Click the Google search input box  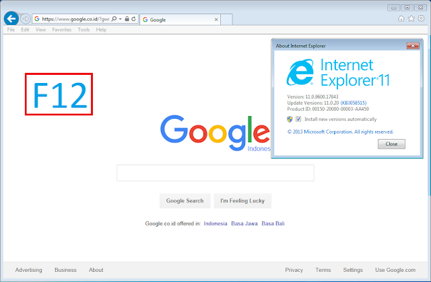coord(215,173)
